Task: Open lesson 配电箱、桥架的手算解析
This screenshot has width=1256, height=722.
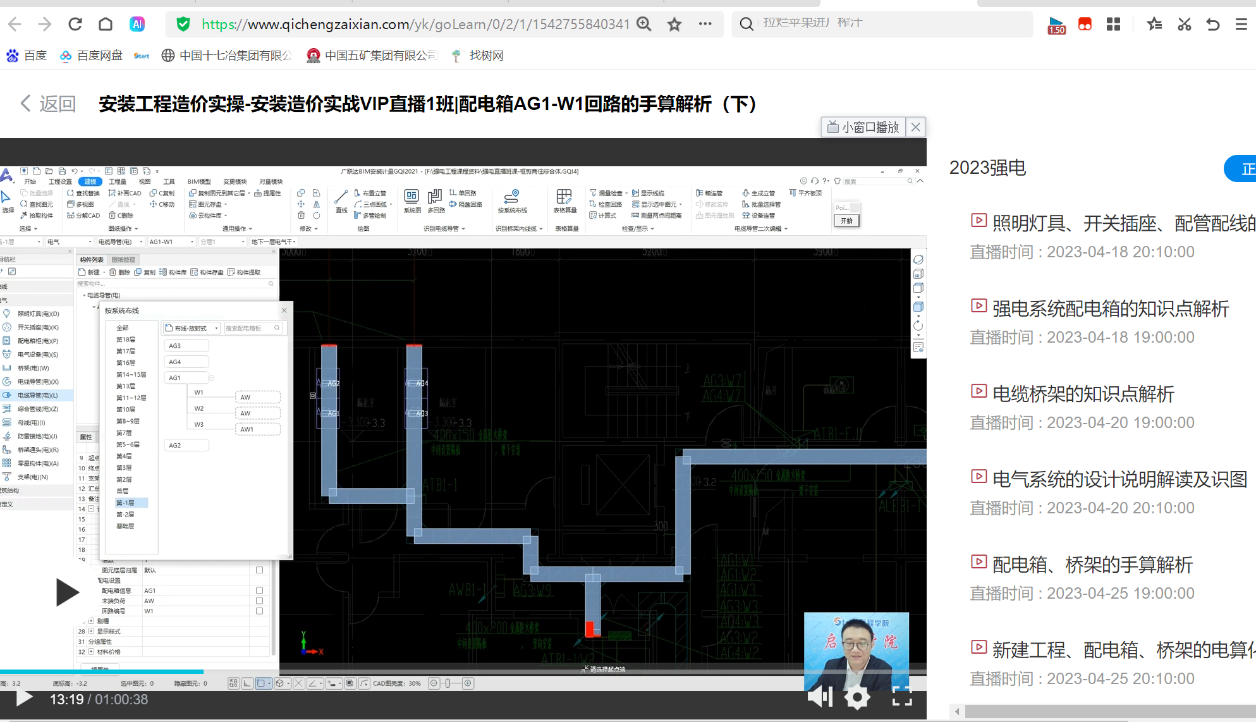Action: (x=1092, y=565)
